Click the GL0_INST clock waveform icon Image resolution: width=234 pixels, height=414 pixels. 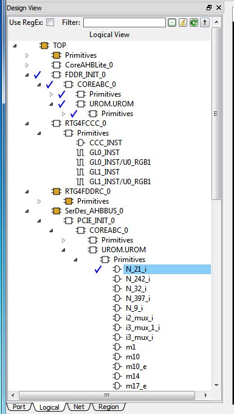click(x=80, y=153)
